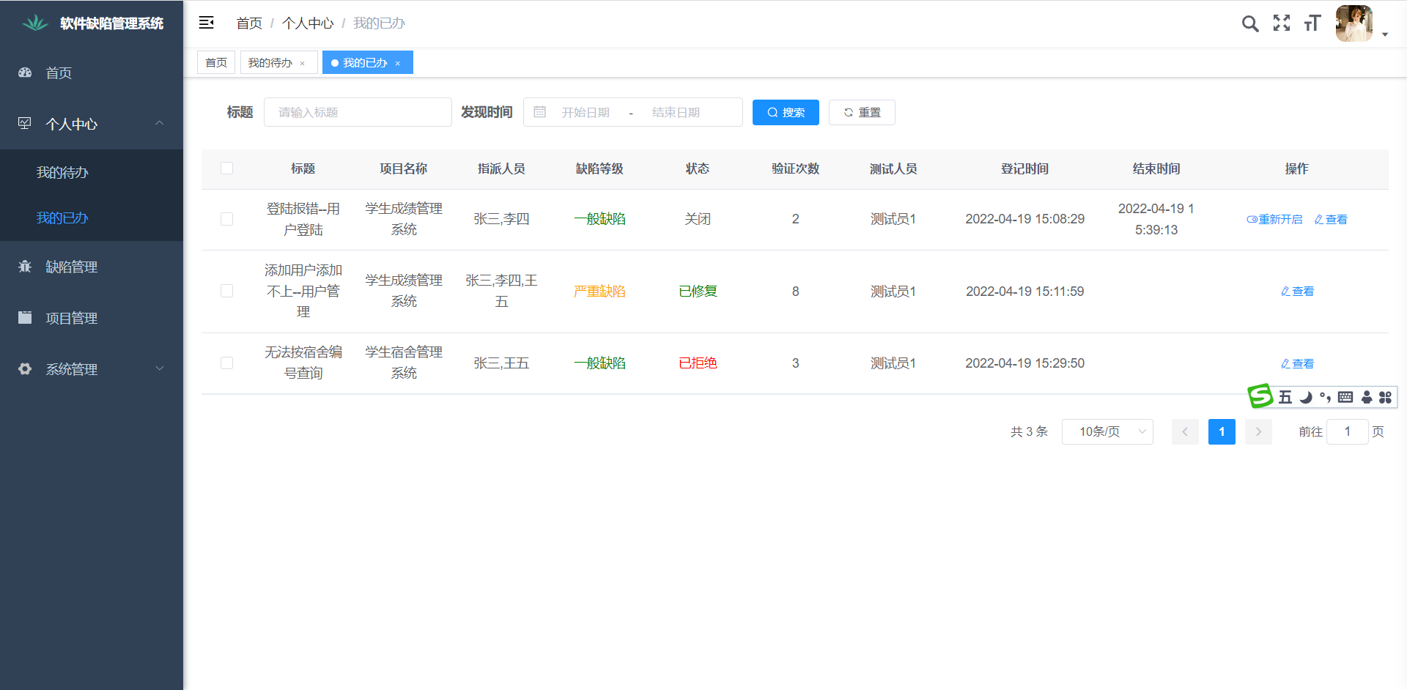Click the 重置 reset button
The height and width of the screenshot is (690, 1407).
pos(862,112)
